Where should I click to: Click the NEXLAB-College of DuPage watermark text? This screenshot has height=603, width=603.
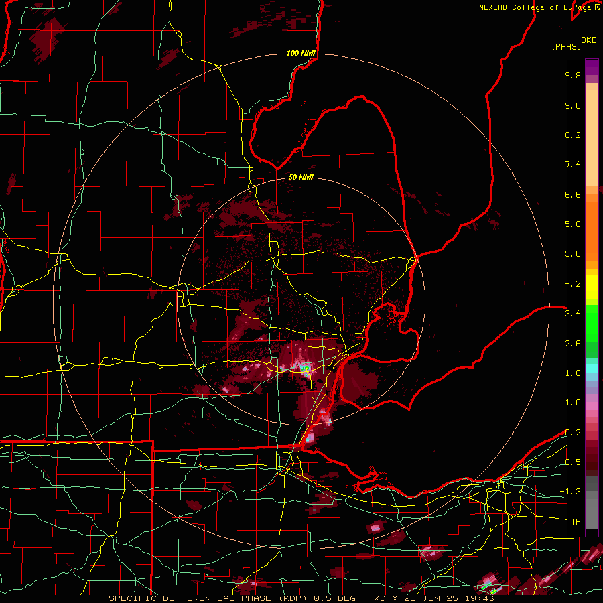click(x=539, y=7)
